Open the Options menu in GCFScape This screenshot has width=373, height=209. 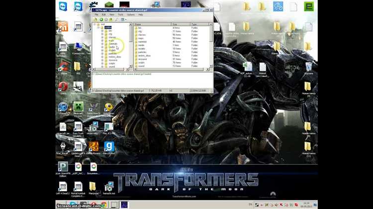pos(131,15)
